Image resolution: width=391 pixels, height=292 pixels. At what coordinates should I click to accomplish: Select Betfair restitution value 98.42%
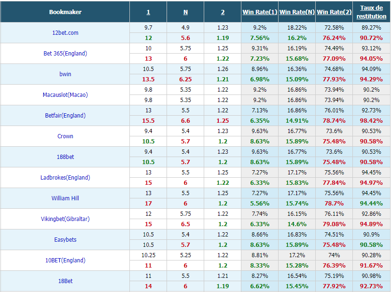[x=371, y=120]
